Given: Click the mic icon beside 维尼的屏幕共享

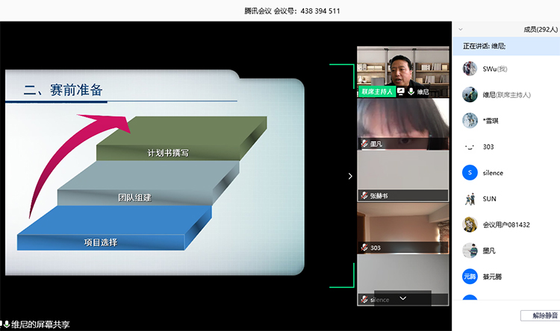Looking at the screenshot, I should (6, 324).
